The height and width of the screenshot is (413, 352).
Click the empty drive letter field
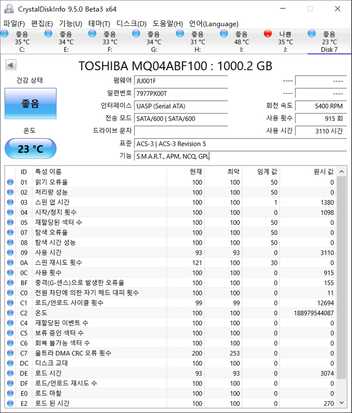tap(181, 131)
